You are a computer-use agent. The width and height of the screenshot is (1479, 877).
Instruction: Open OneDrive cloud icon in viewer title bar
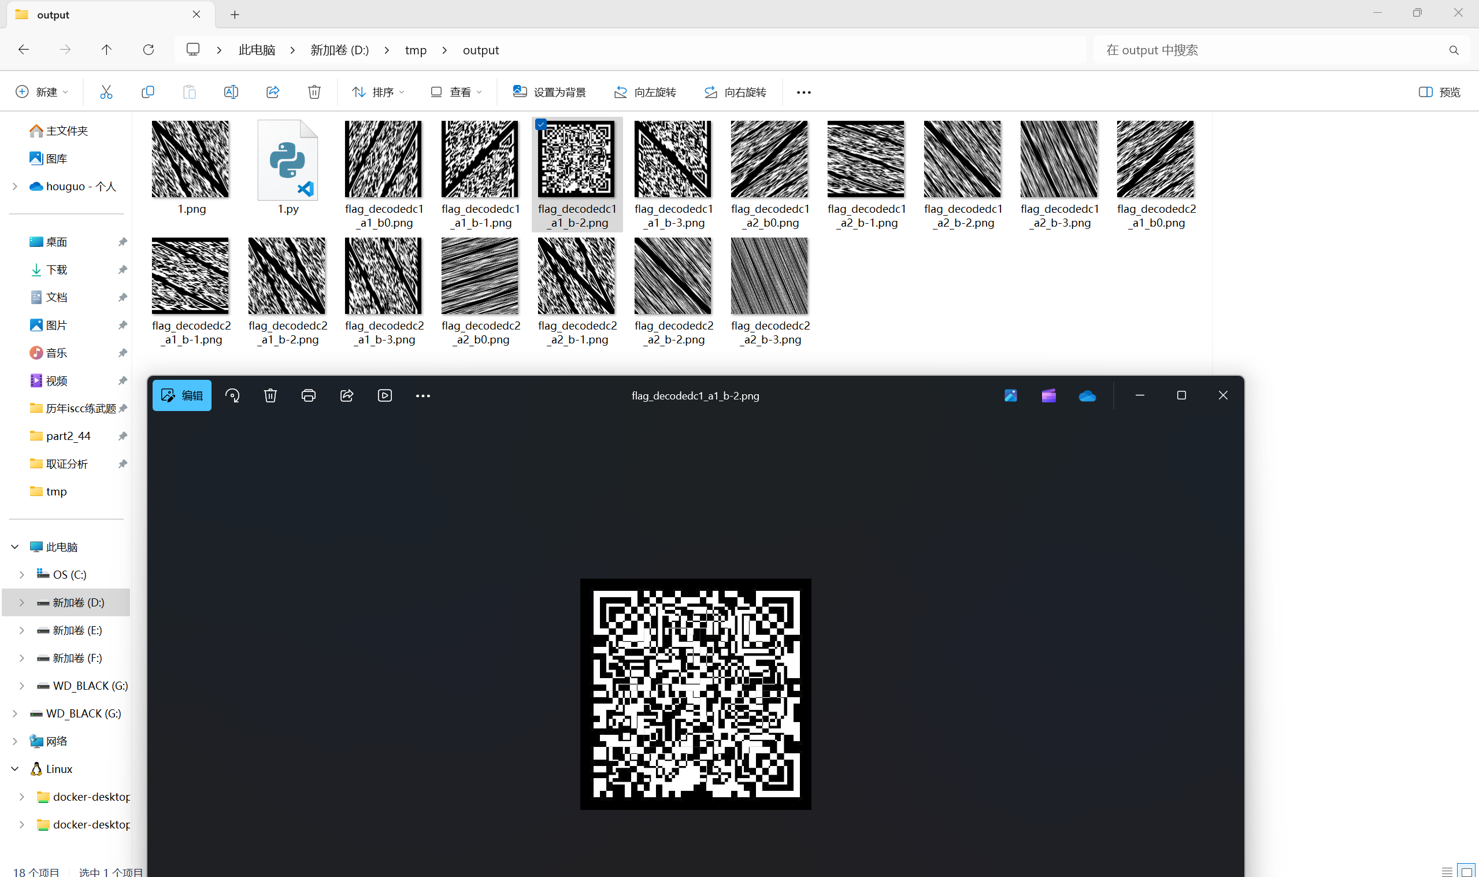(1087, 395)
